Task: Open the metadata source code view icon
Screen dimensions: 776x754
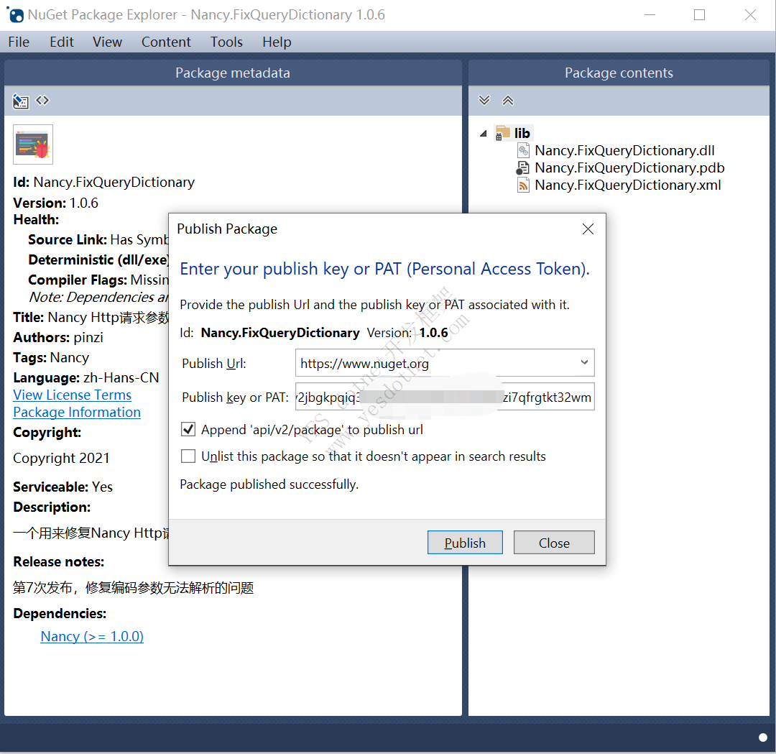Action: point(42,101)
